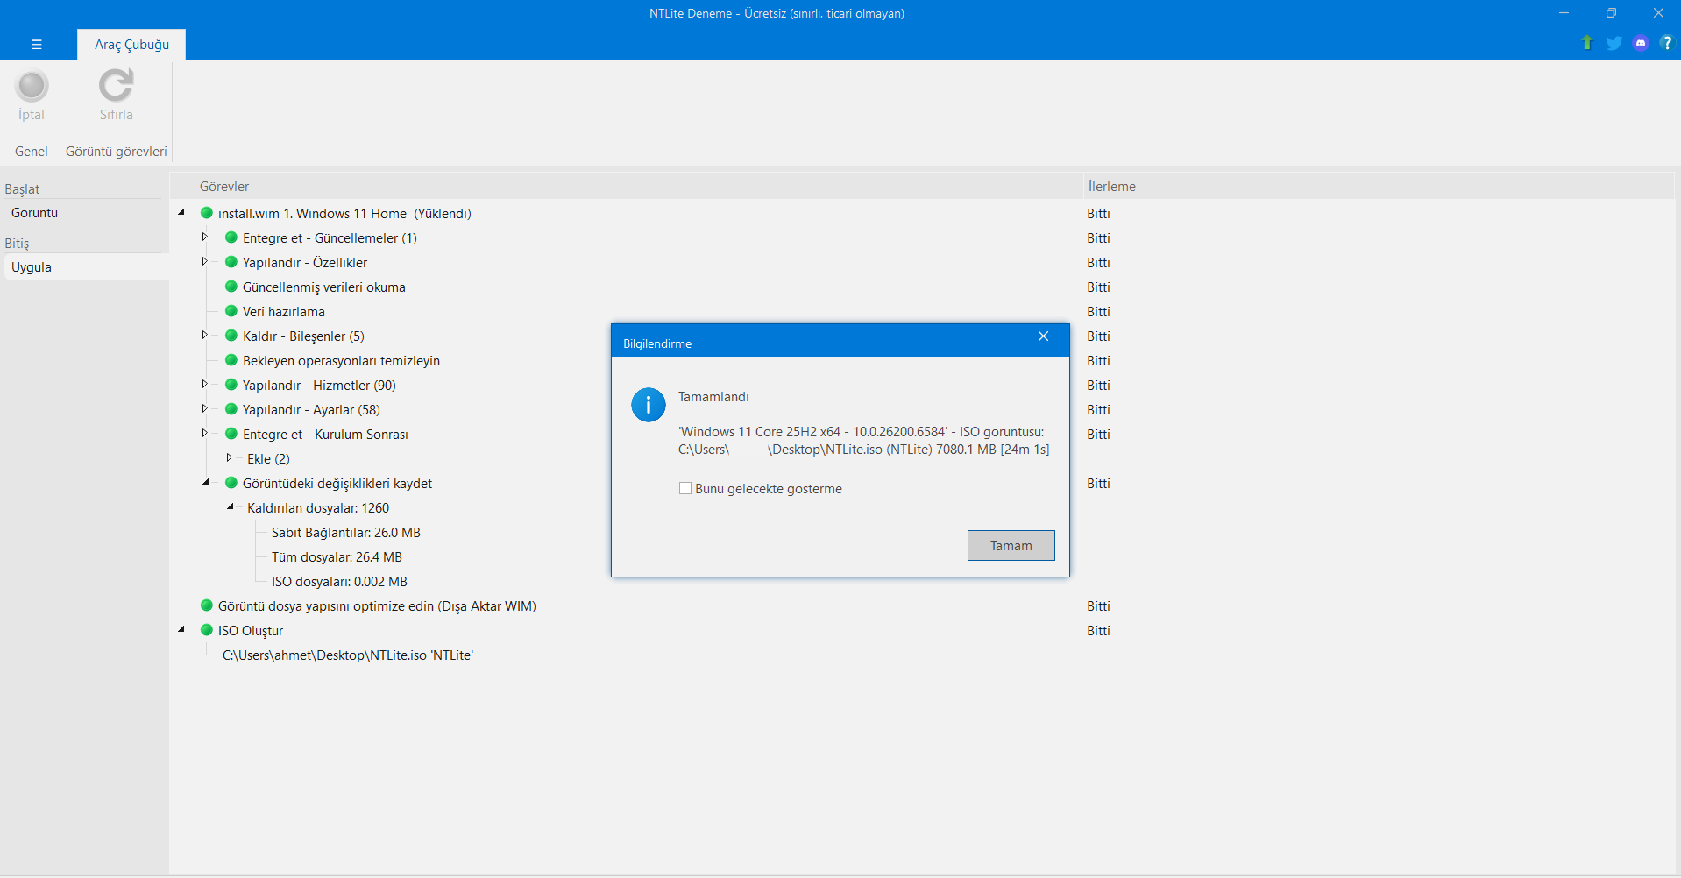
Task: Close the Bilgilendirme dialog with X
Action: (x=1043, y=336)
